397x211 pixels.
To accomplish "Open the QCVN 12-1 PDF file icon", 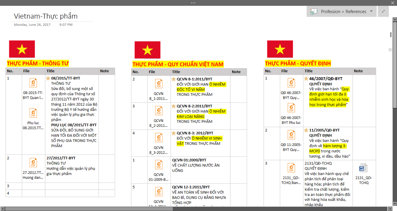I will (x=159, y=192).
